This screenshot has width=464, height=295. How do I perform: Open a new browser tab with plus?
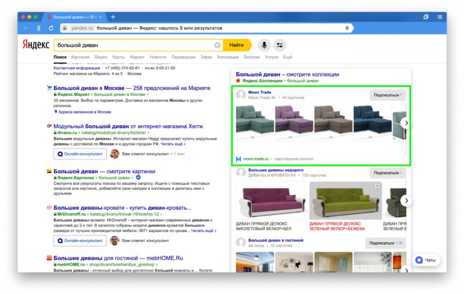coord(113,17)
